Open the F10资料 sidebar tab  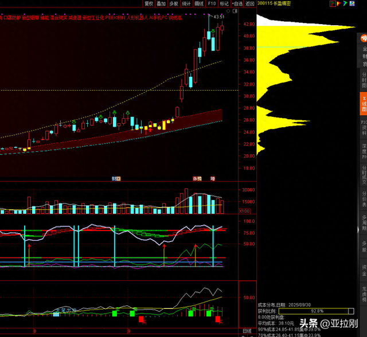point(363,129)
